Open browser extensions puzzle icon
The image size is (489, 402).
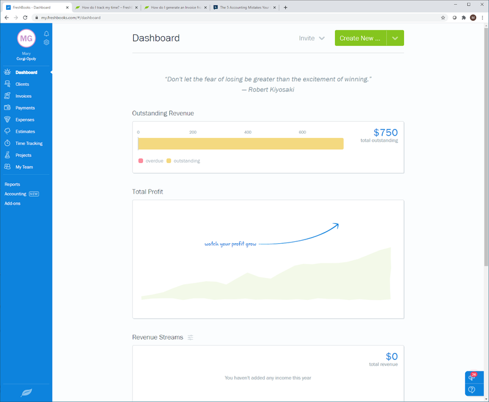(464, 18)
